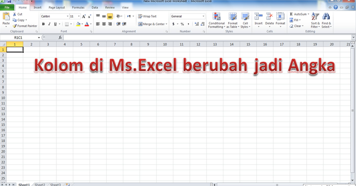Expand the Name Box R1C1 dropdown
The height and width of the screenshot is (186, 356).
pos(39,38)
